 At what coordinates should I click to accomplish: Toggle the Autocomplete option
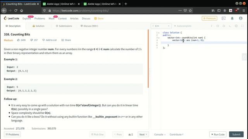[183, 26]
